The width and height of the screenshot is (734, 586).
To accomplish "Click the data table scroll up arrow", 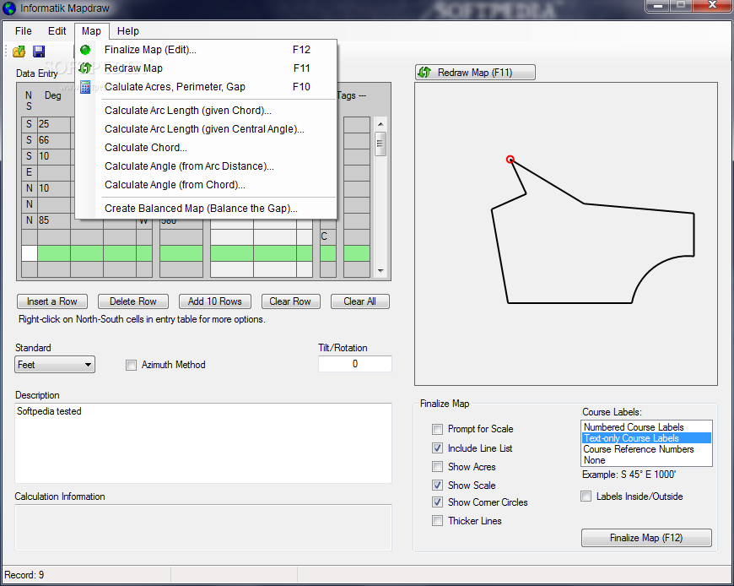I will click(x=380, y=124).
